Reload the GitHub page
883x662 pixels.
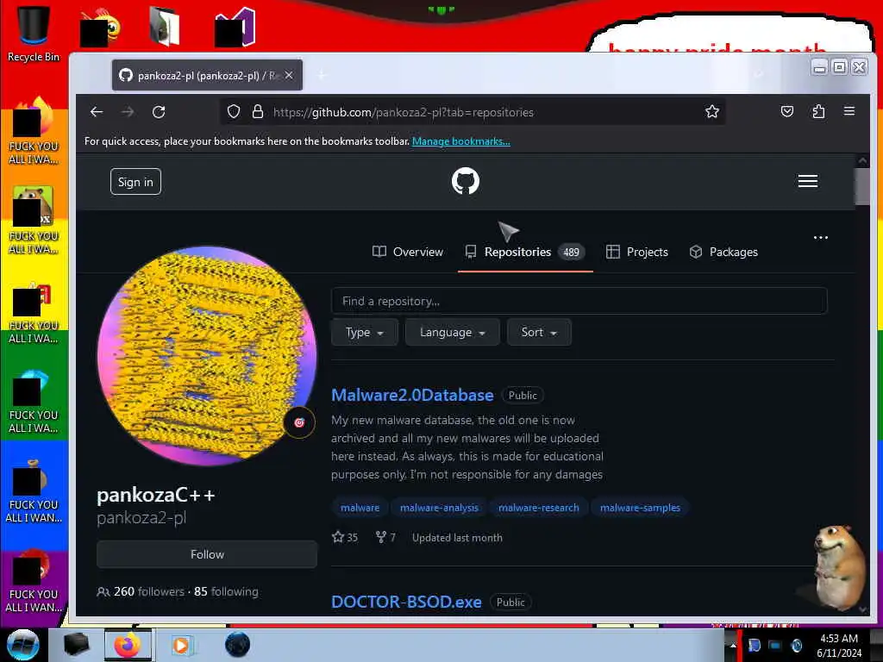[159, 112]
